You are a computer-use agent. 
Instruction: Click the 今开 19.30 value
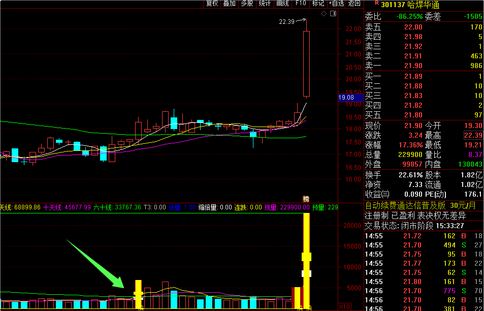click(x=473, y=126)
